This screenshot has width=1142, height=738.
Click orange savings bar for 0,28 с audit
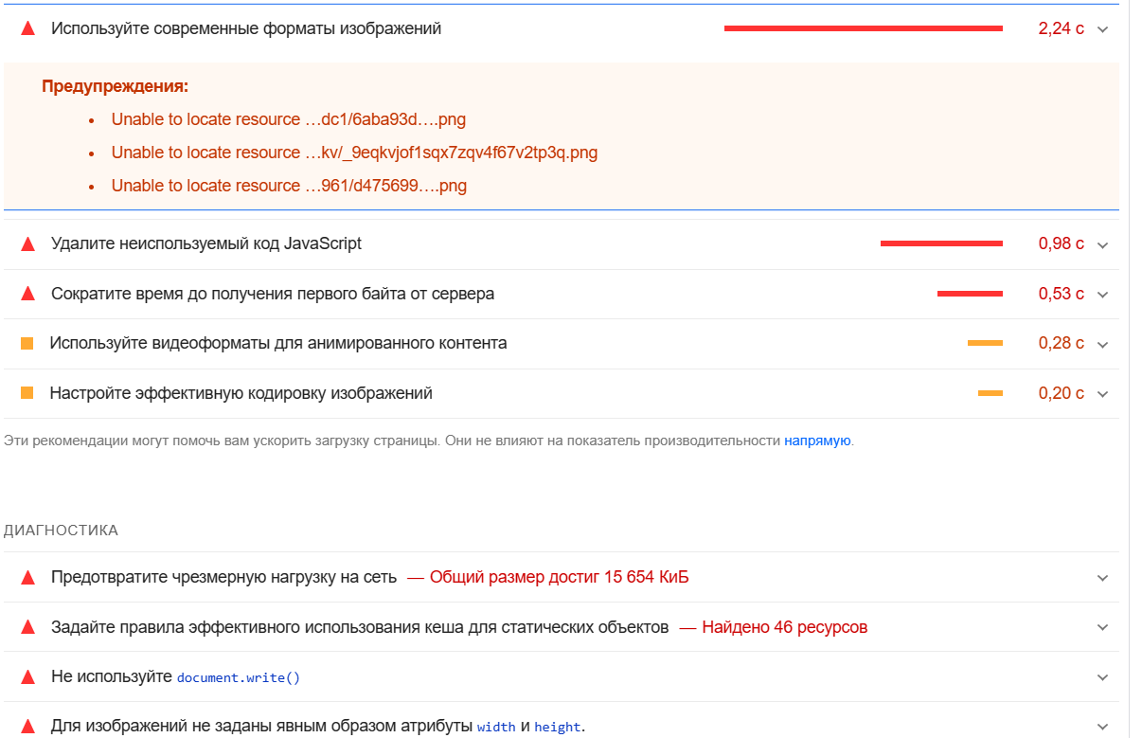pos(985,343)
